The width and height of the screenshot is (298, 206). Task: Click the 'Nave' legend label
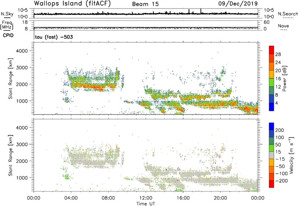coord(283,26)
